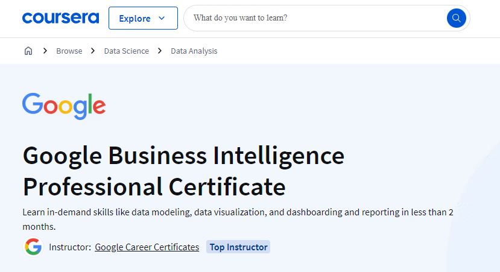
Task: Click the Top Instructor badge
Action: [x=238, y=247]
